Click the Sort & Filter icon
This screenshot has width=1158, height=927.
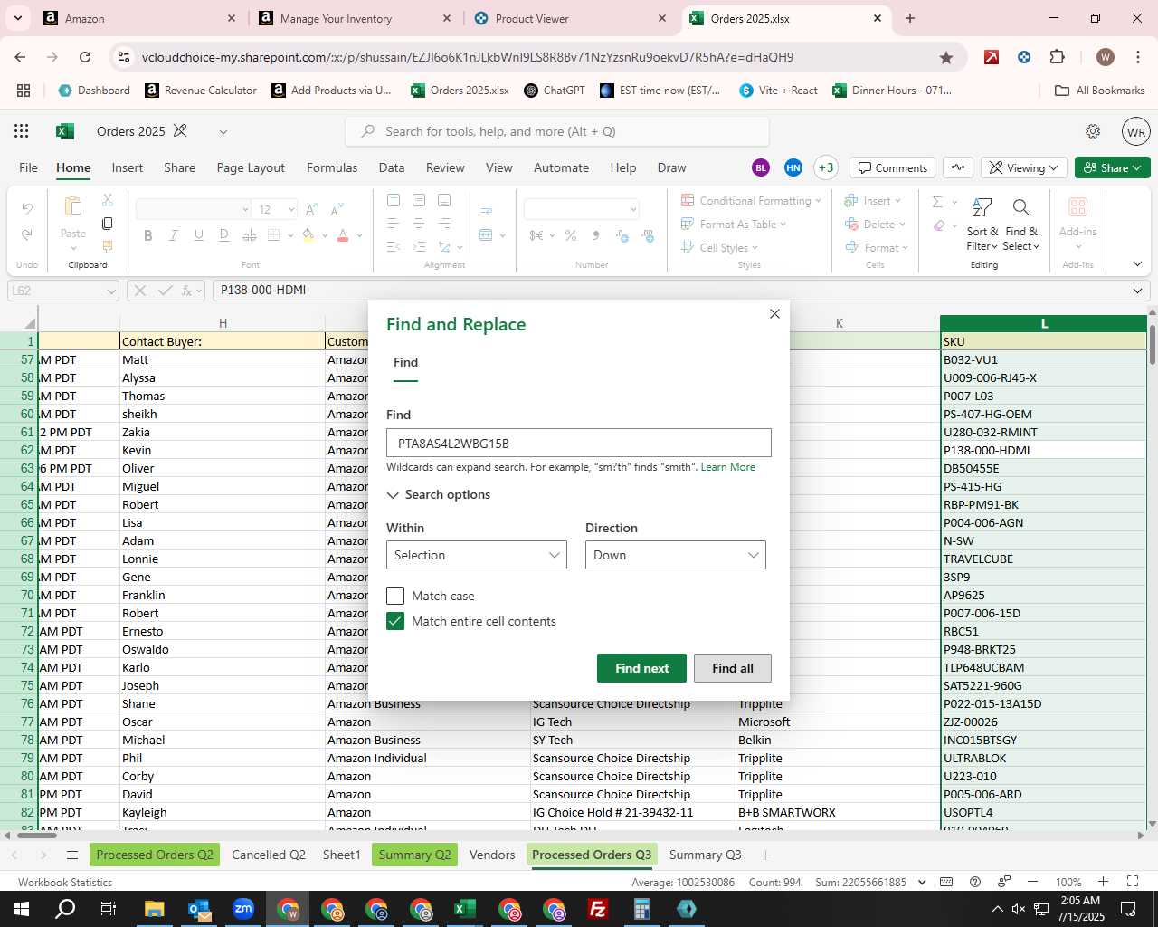(x=982, y=207)
